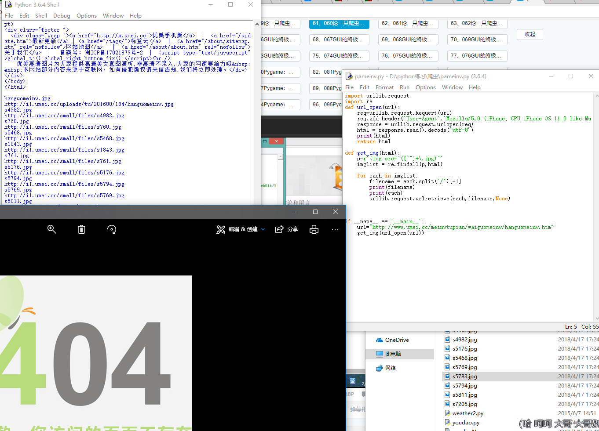Open the Format menu in pameinv.py editor

pos(384,87)
